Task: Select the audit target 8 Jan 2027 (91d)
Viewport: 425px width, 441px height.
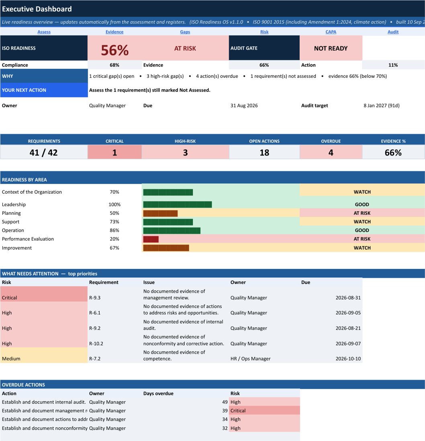Action: (x=381, y=105)
